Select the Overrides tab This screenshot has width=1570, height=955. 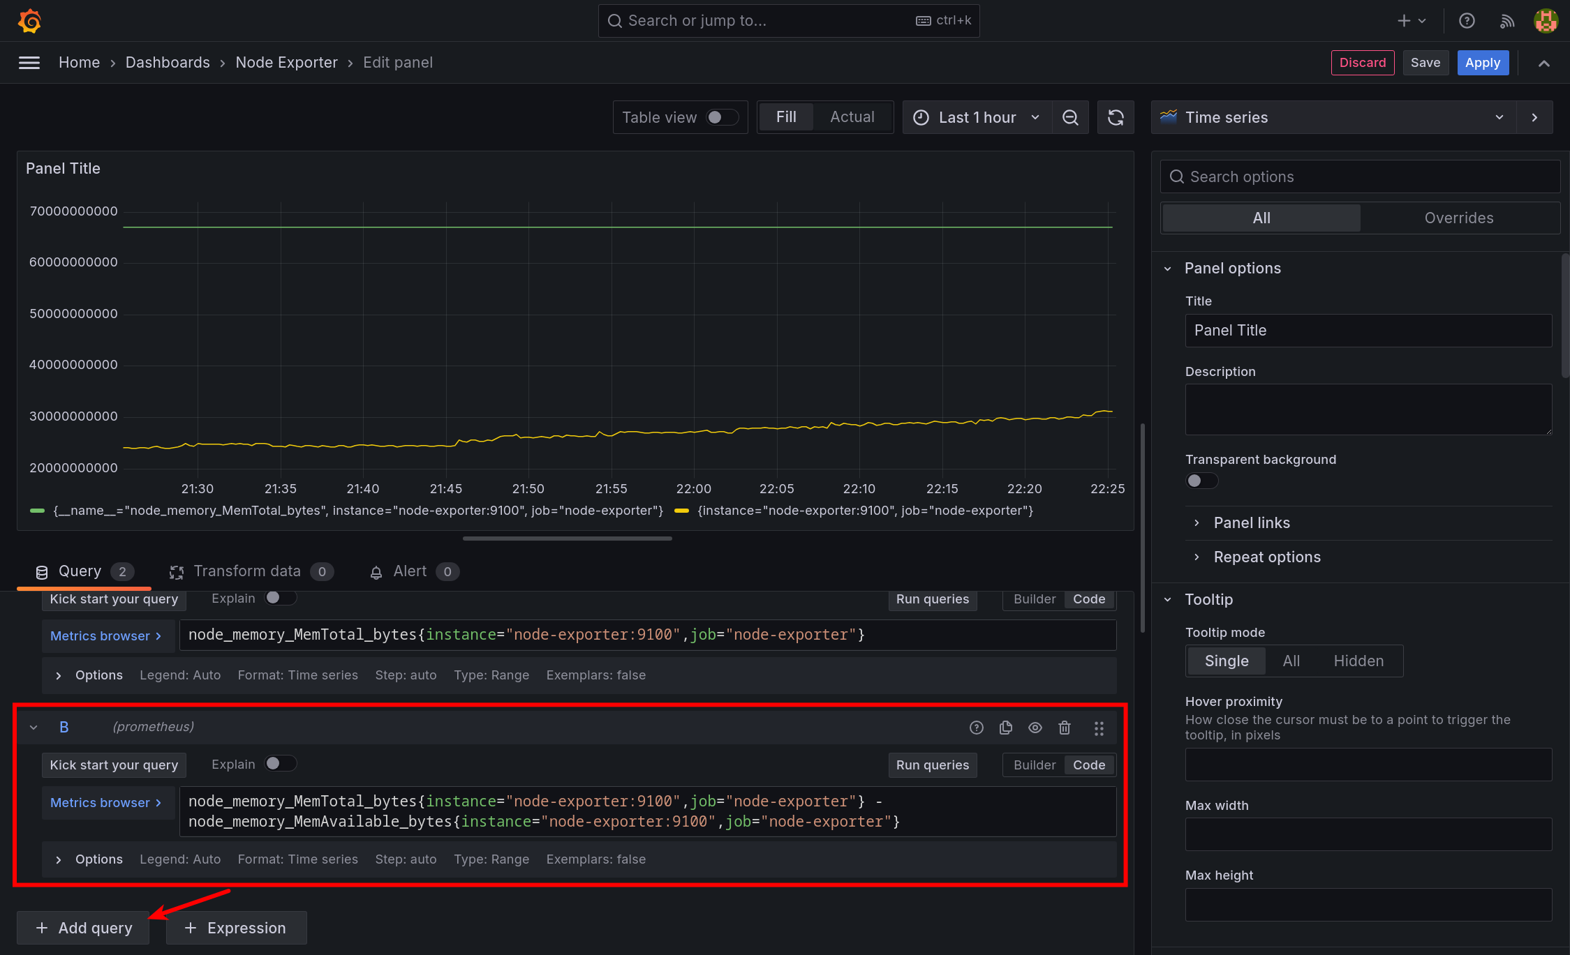(x=1458, y=218)
